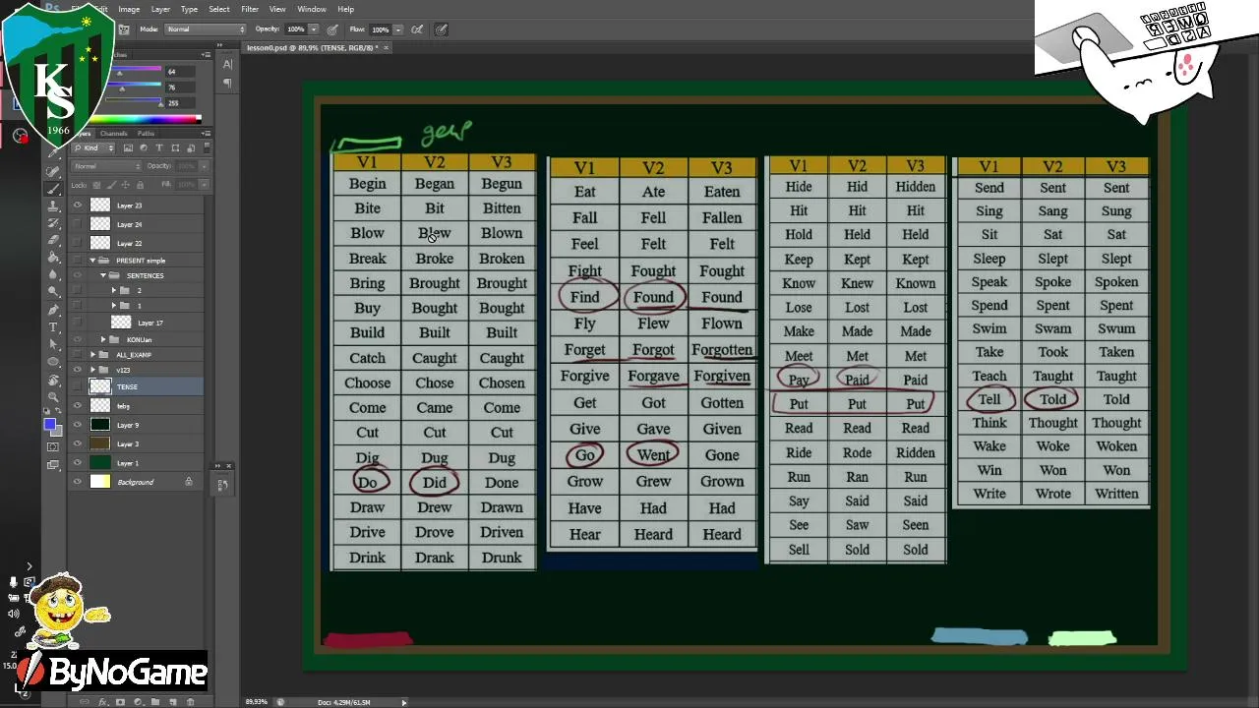1259x708 pixels.
Task: Select the Hand tool
Action: pos(53,379)
